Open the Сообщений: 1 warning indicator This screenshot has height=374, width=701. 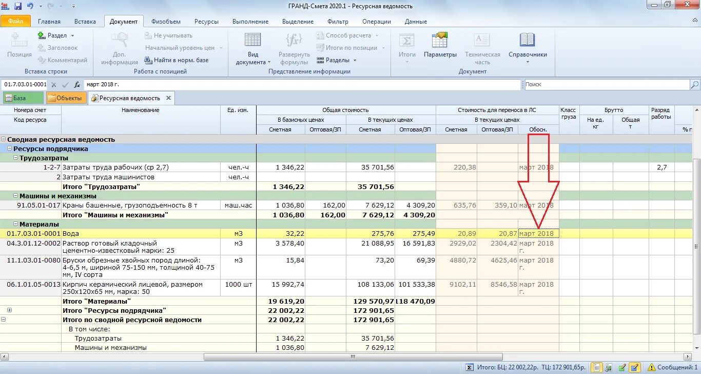coord(673,367)
